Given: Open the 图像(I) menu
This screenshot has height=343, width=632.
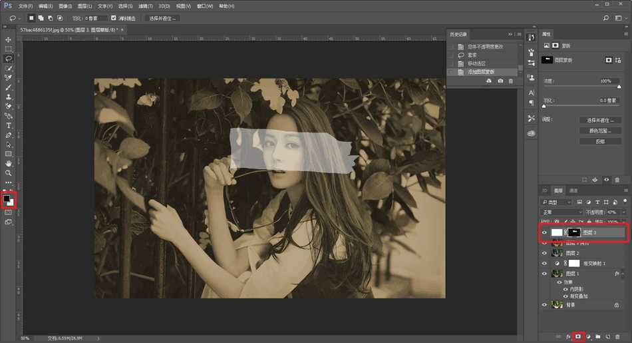Looking at the screenshot, I should coord(65,6).
